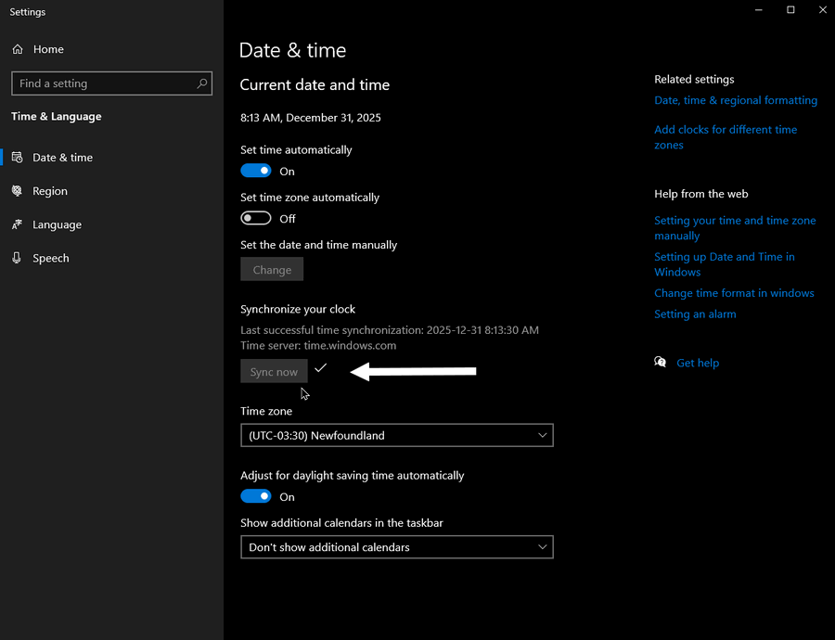Turn off Set time automatically
Screen dimensions: 835x640
[256, 171]
